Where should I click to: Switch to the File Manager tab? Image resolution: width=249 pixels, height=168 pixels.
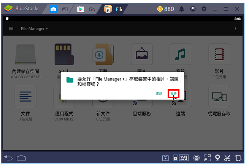click(x=113, y=9)
